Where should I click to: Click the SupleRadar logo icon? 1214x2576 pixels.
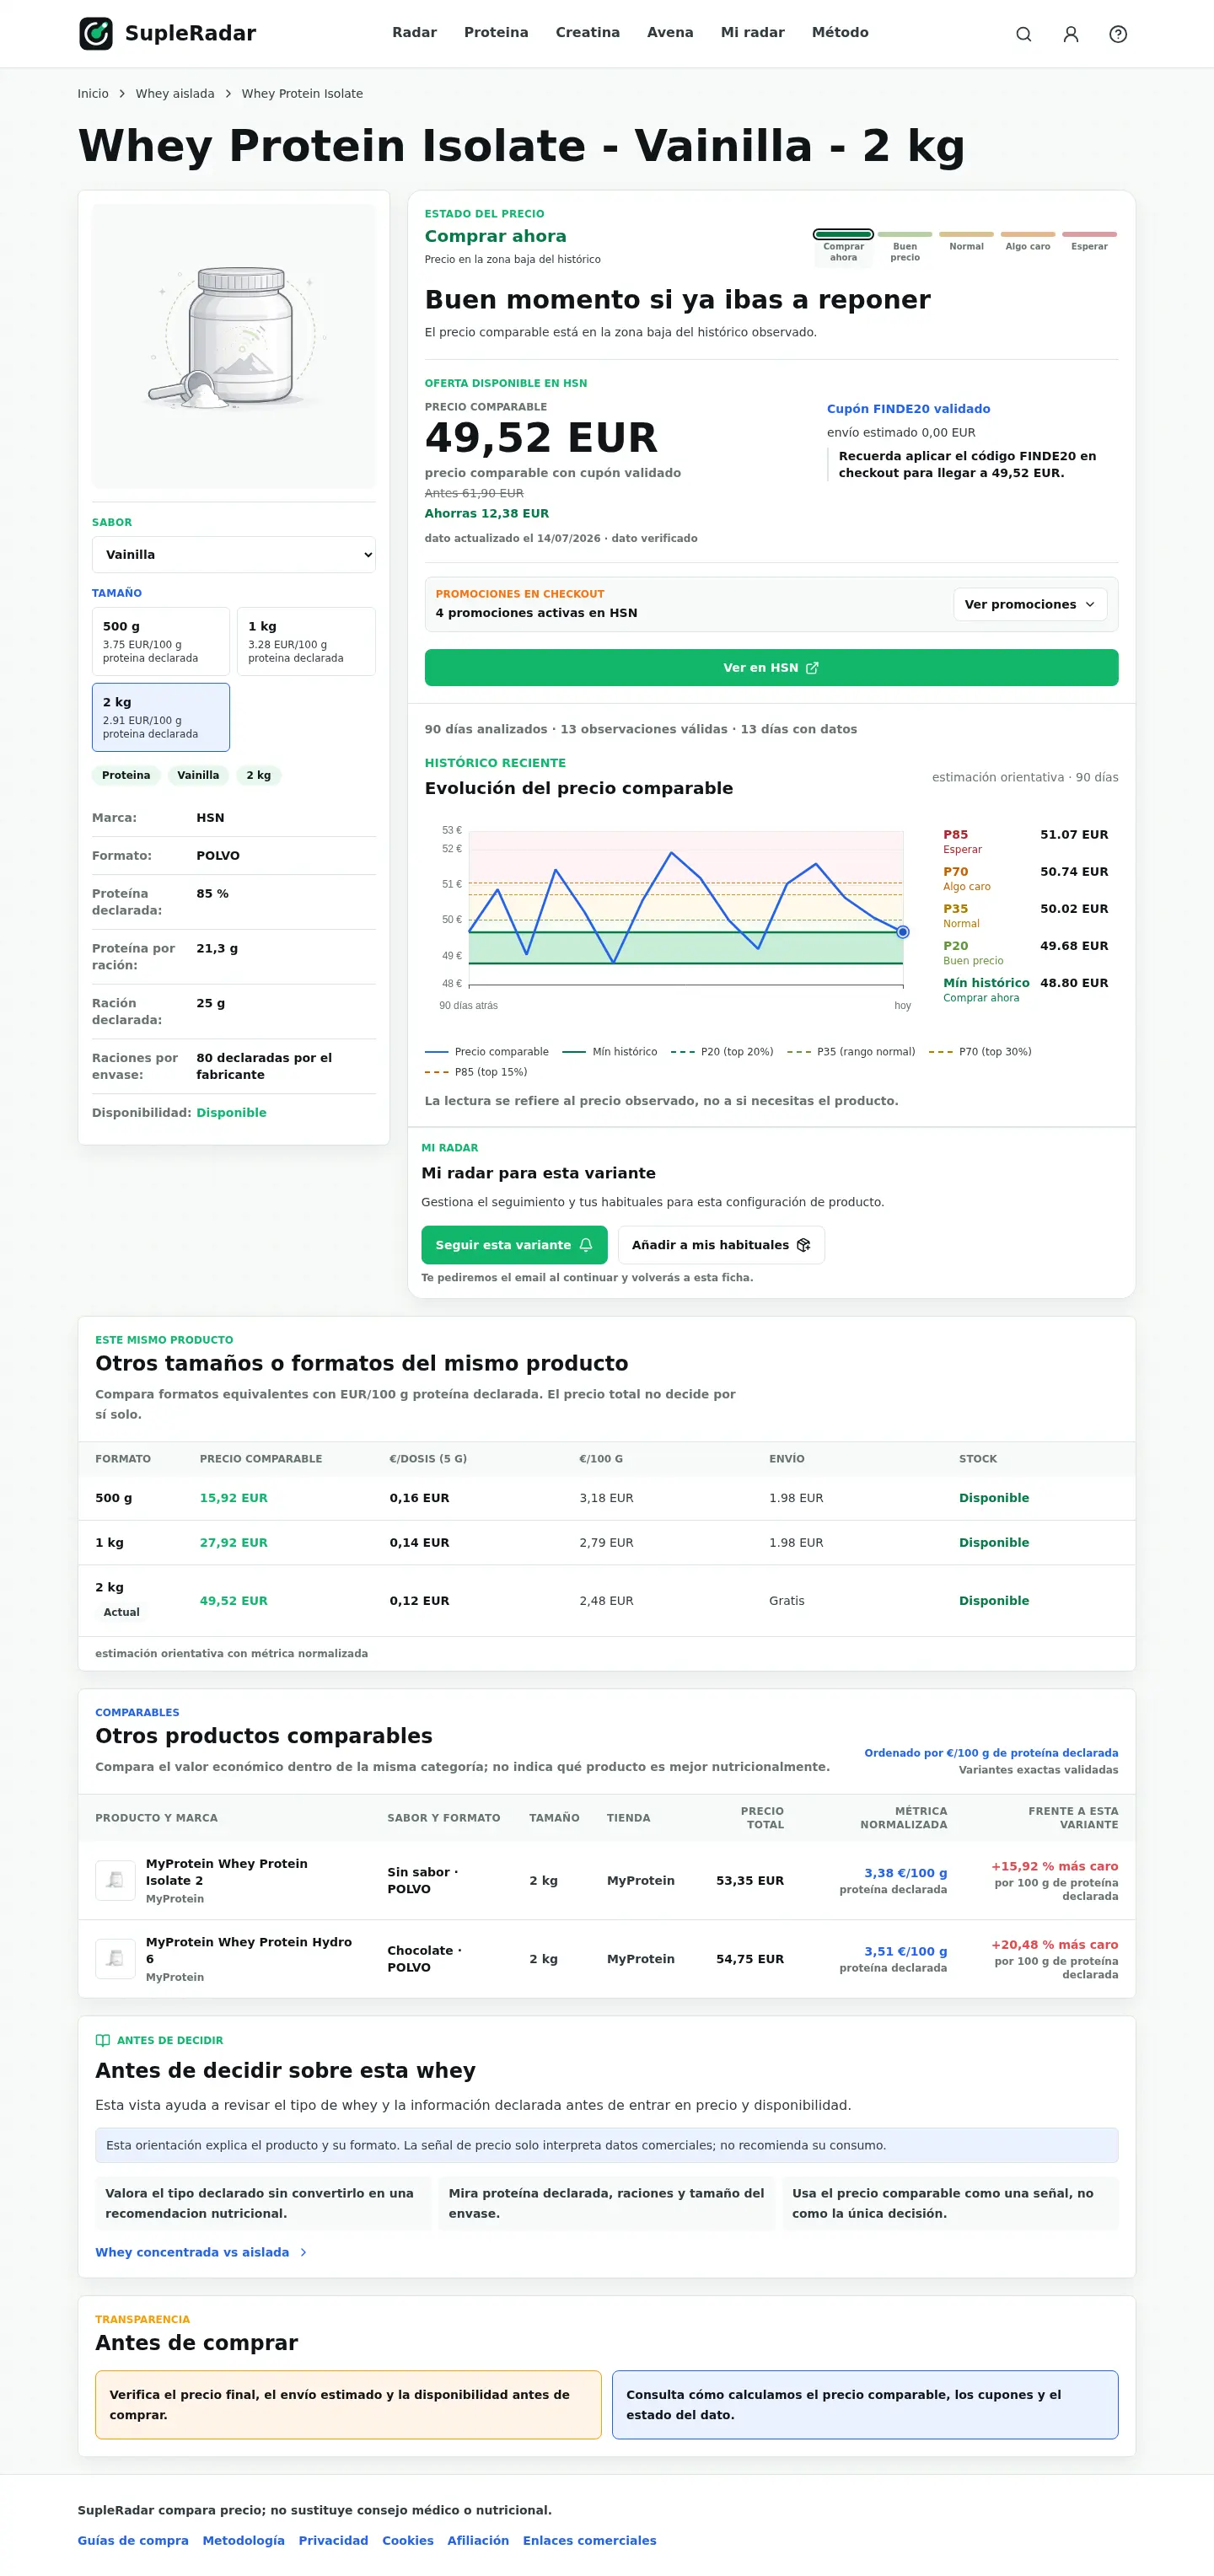click(96, 33)
